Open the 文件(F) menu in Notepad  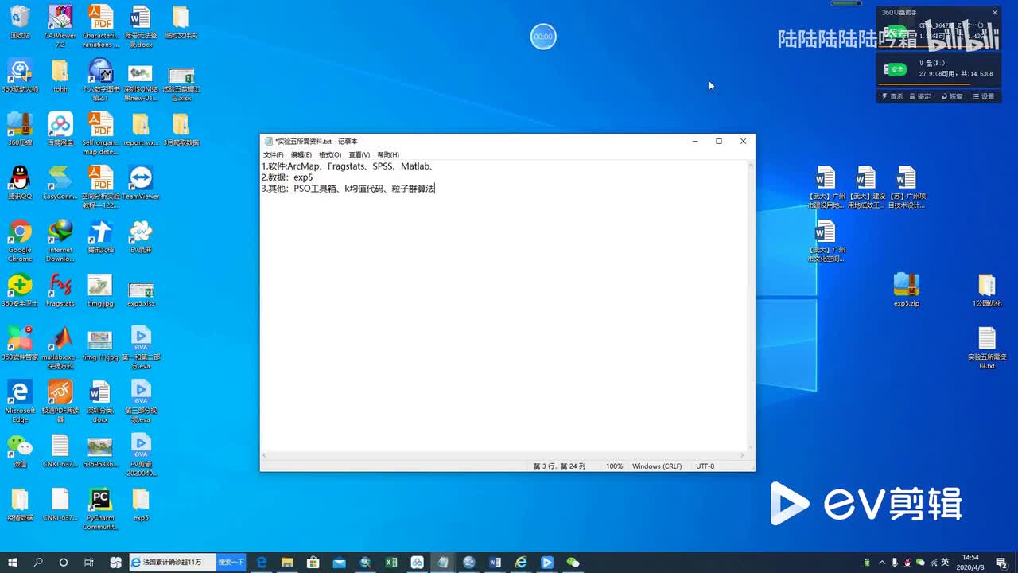273,154
